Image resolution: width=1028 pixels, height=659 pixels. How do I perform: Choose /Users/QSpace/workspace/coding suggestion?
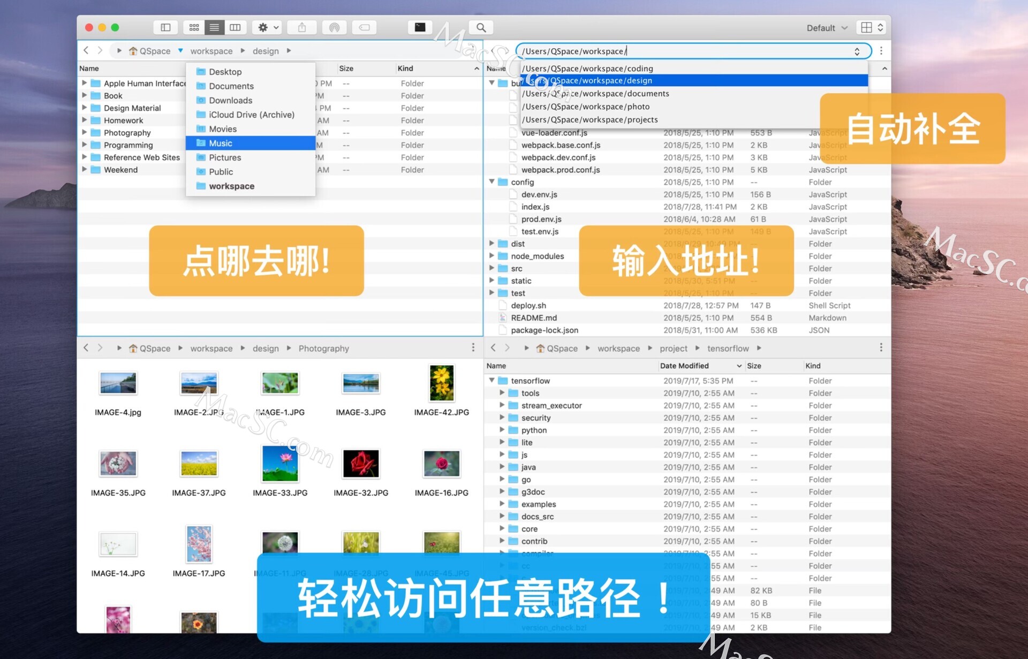pos(694,69)
